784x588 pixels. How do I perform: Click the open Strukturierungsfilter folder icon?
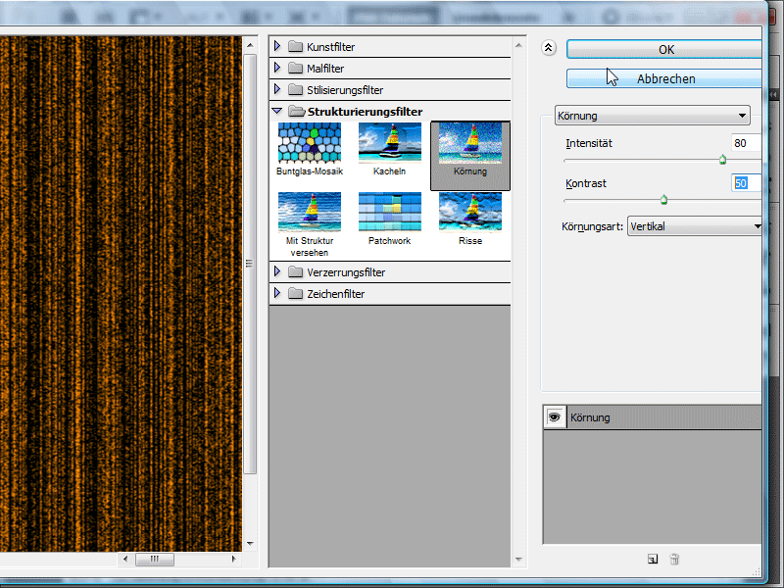297,111
